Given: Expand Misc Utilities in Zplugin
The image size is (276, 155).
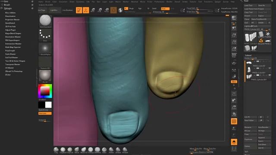Looking at the screenshot, I should [10, 12].
